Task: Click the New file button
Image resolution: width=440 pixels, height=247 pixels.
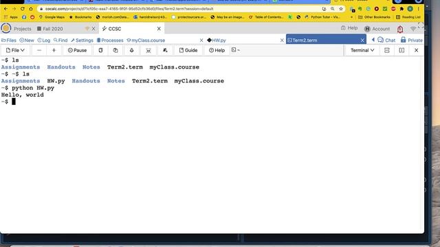Action: coord(27,40)
